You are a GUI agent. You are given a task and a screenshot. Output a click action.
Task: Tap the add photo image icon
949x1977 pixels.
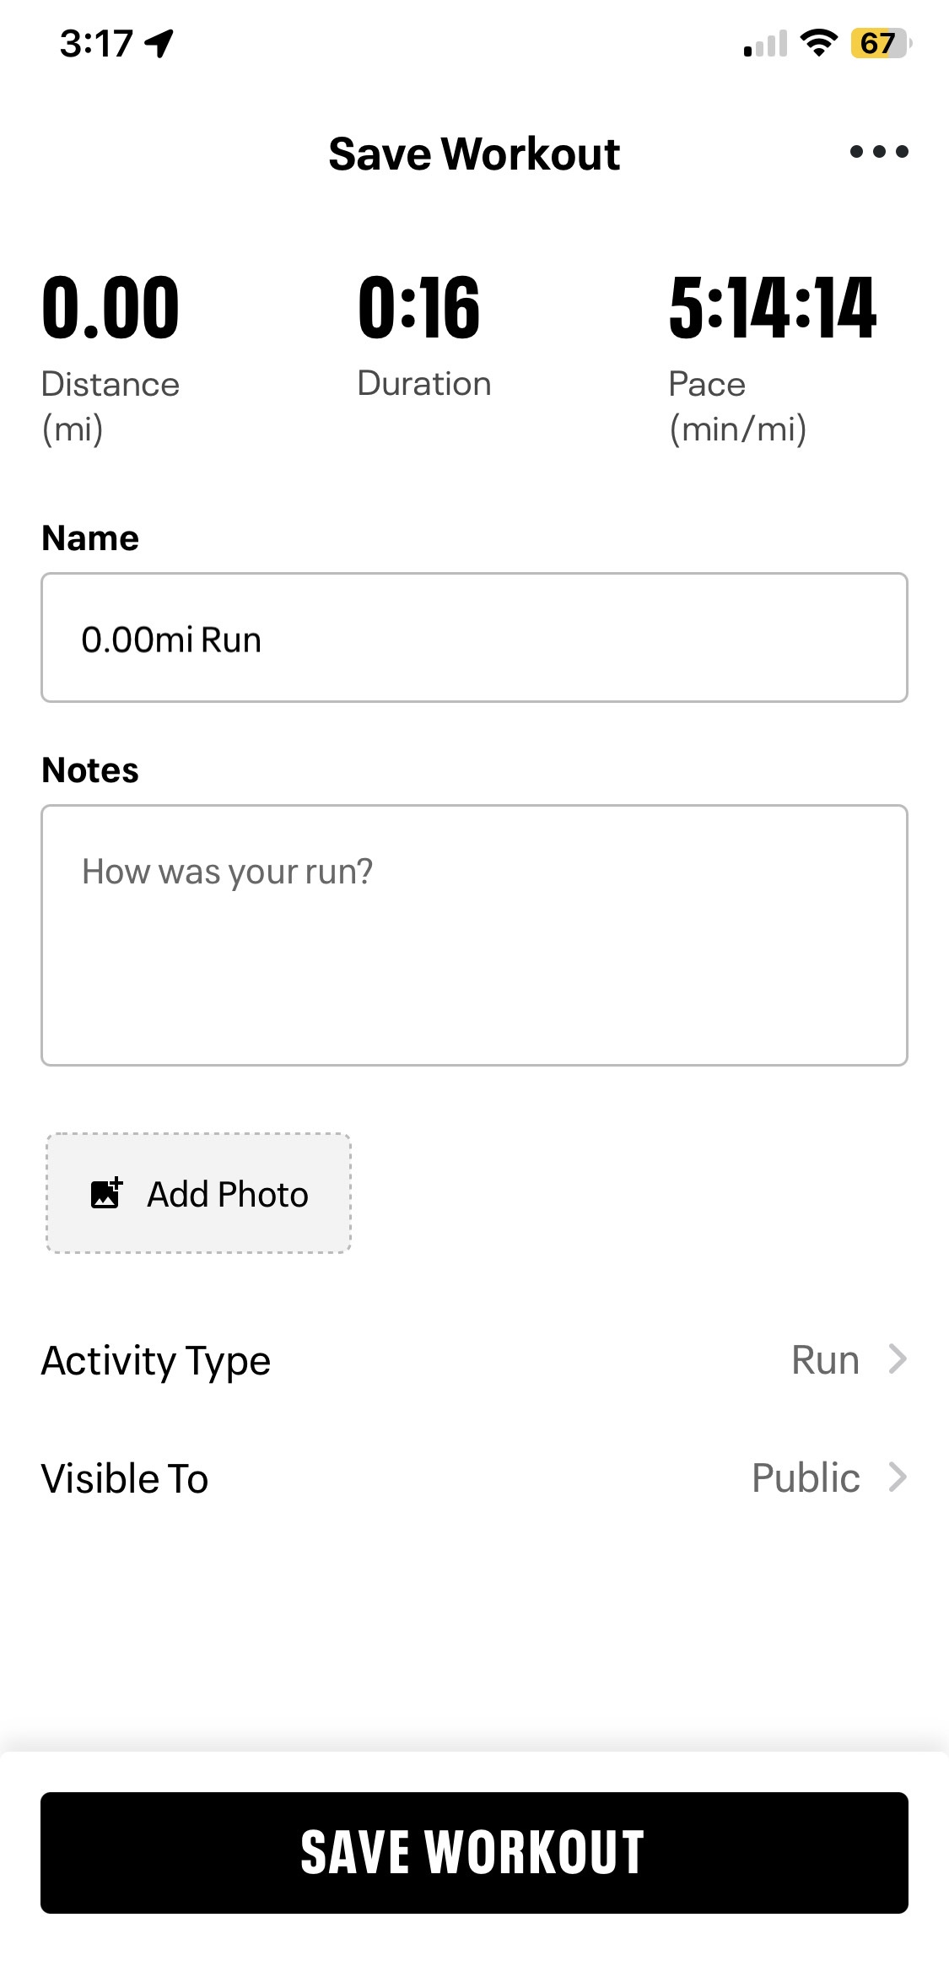pos(106,1193)
